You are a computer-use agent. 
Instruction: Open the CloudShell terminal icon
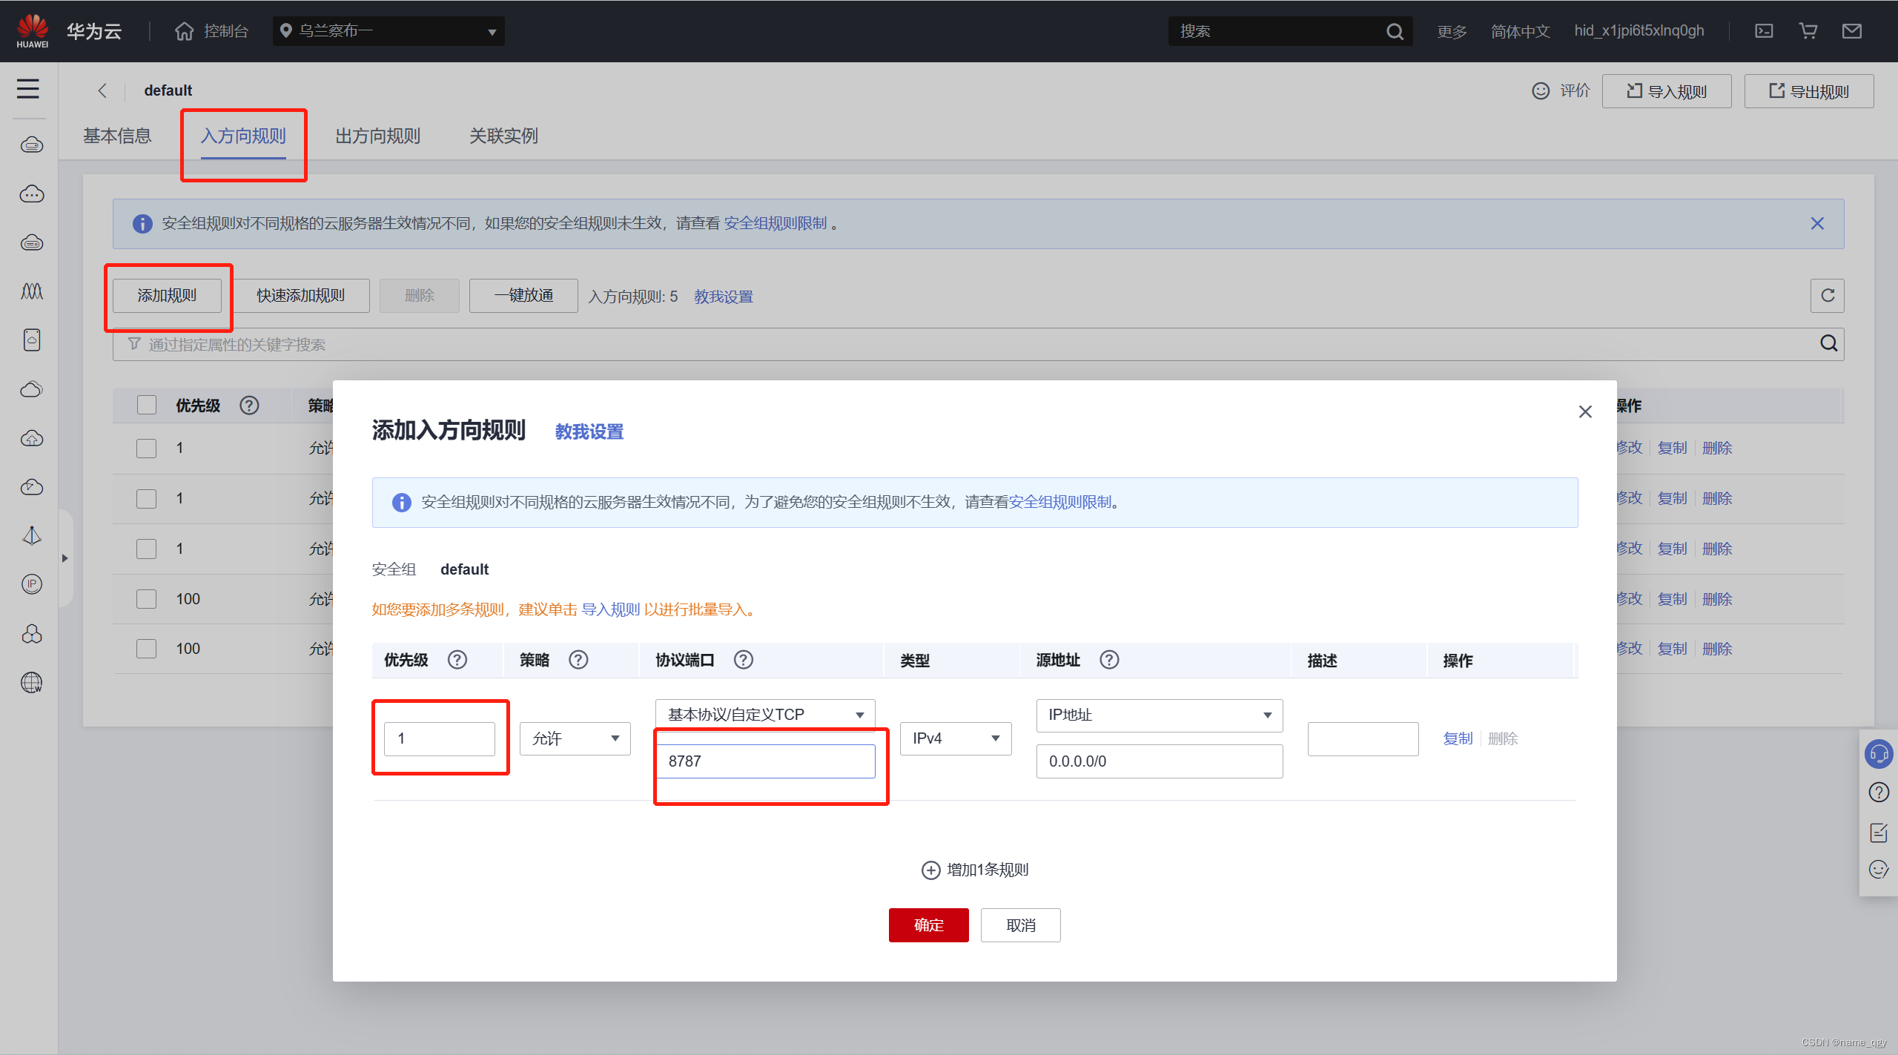pos(1764,31)
